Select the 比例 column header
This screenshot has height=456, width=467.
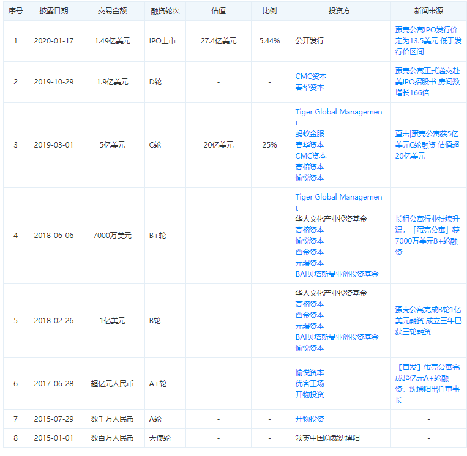click(x=269, y=11)
